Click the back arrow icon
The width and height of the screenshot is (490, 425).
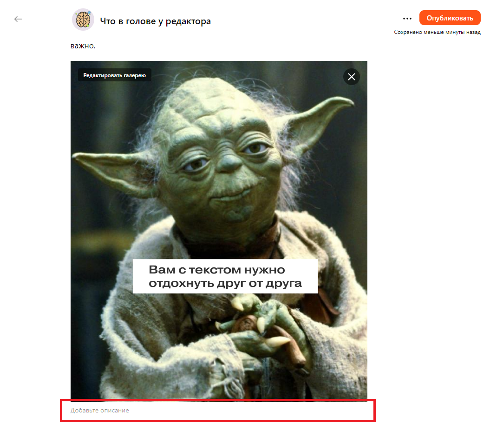point(18,19)
